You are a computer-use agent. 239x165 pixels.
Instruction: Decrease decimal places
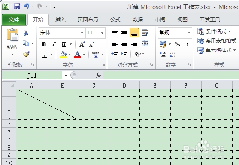point(172,55)
